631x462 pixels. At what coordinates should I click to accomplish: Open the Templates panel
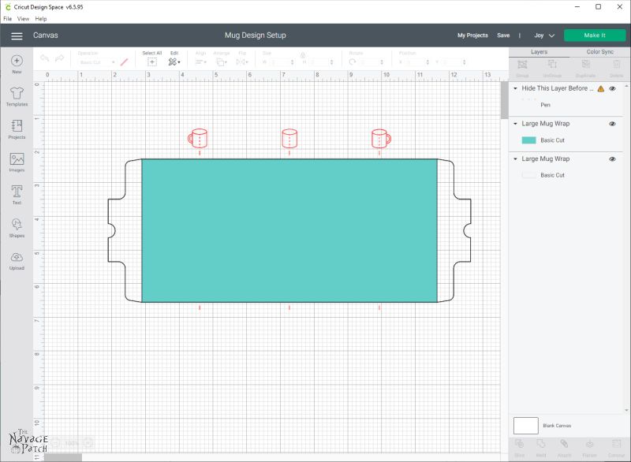click(x=17, y=96)
